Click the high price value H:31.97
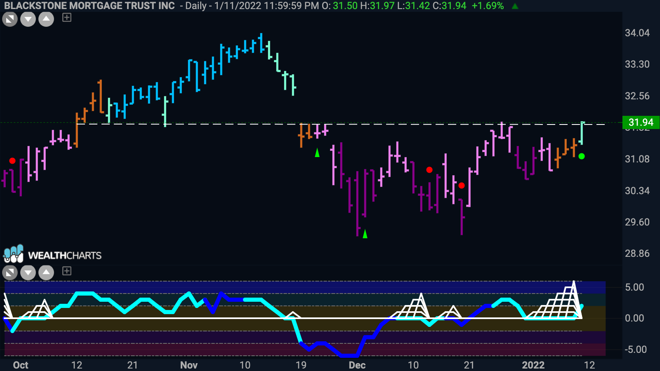The image size is (660, 371). click(377, 6)
